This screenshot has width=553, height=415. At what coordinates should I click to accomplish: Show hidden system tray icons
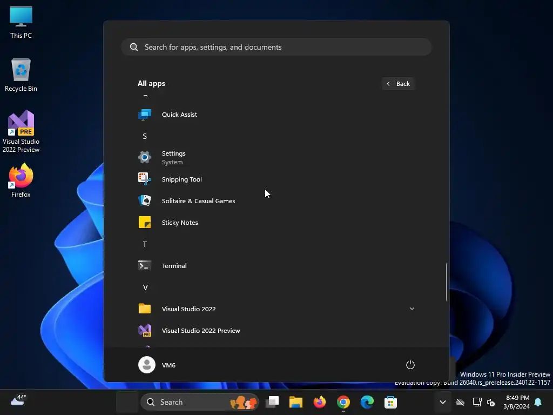pyautogui.click(x=443, y=402)
